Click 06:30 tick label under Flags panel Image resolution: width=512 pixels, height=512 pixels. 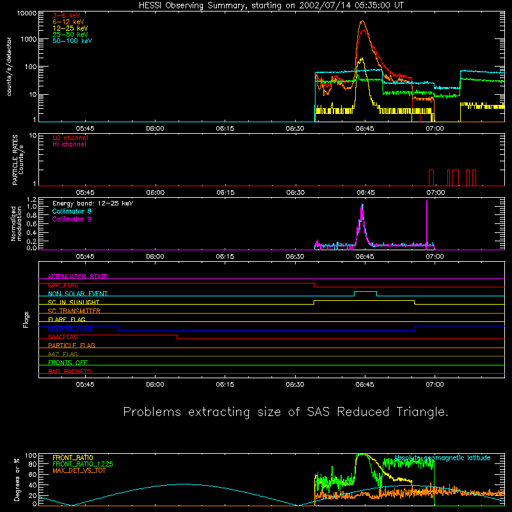click(295, 385)
